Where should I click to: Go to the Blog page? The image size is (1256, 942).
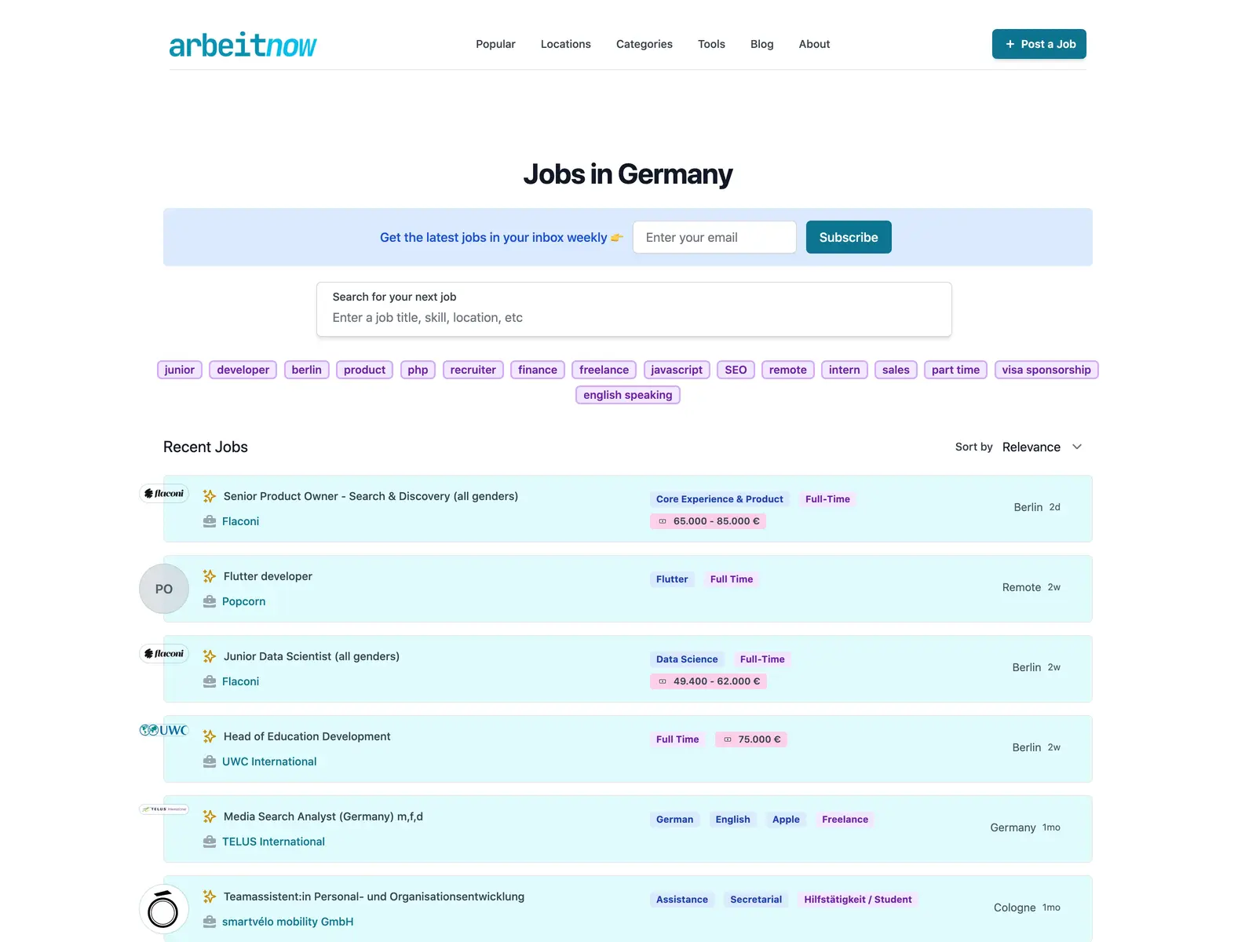point(762,44)
